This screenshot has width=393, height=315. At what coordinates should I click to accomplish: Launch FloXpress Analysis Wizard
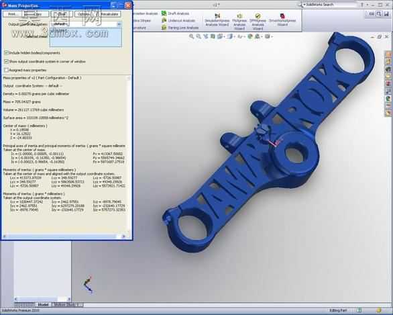point(239,21)
